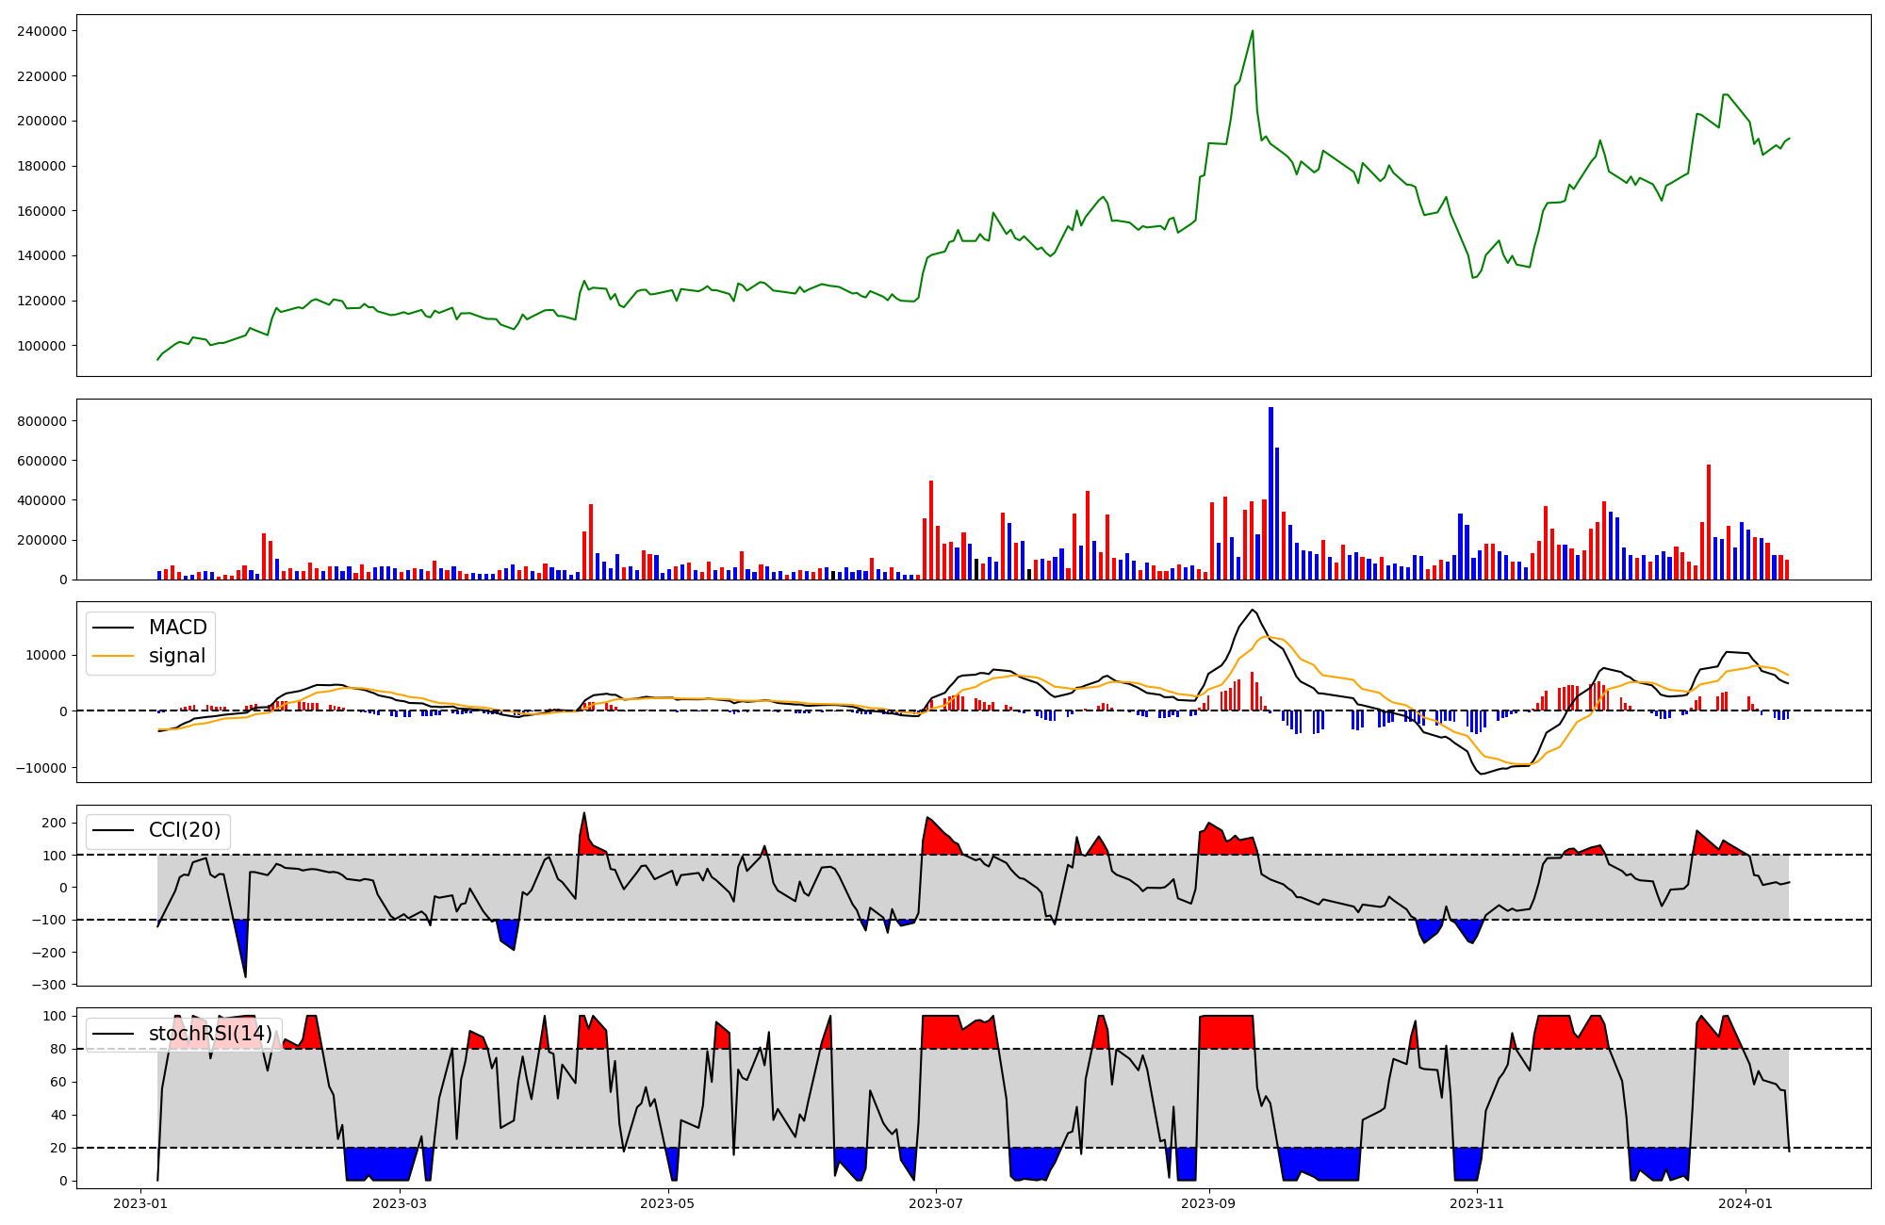Click the 2023-09 x-axis date label
Viewport: 1885px width, 1225px height.
[x=1208, y=1203]
